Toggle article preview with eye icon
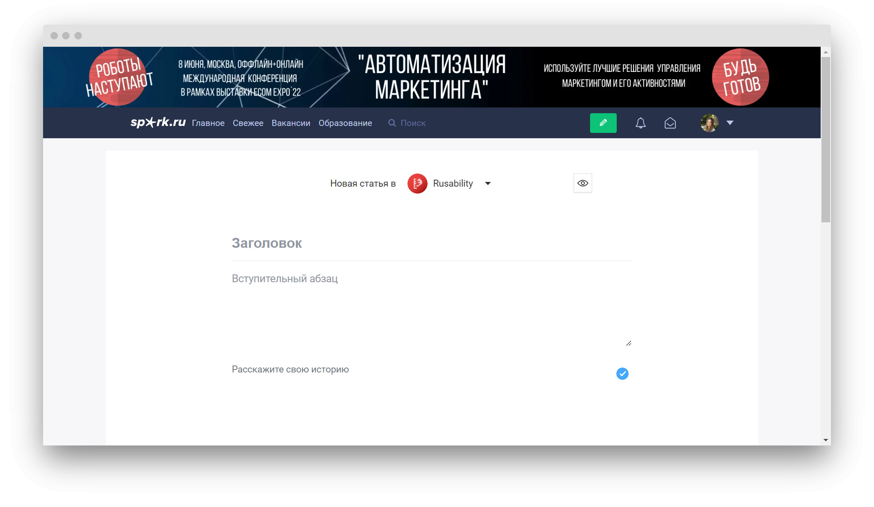The width and height of the screenshot is (874, 507). 583,183
